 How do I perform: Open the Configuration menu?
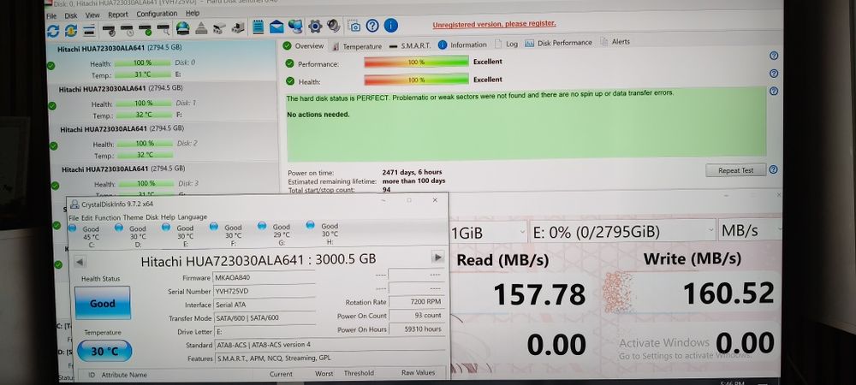[x=157, y=15]
